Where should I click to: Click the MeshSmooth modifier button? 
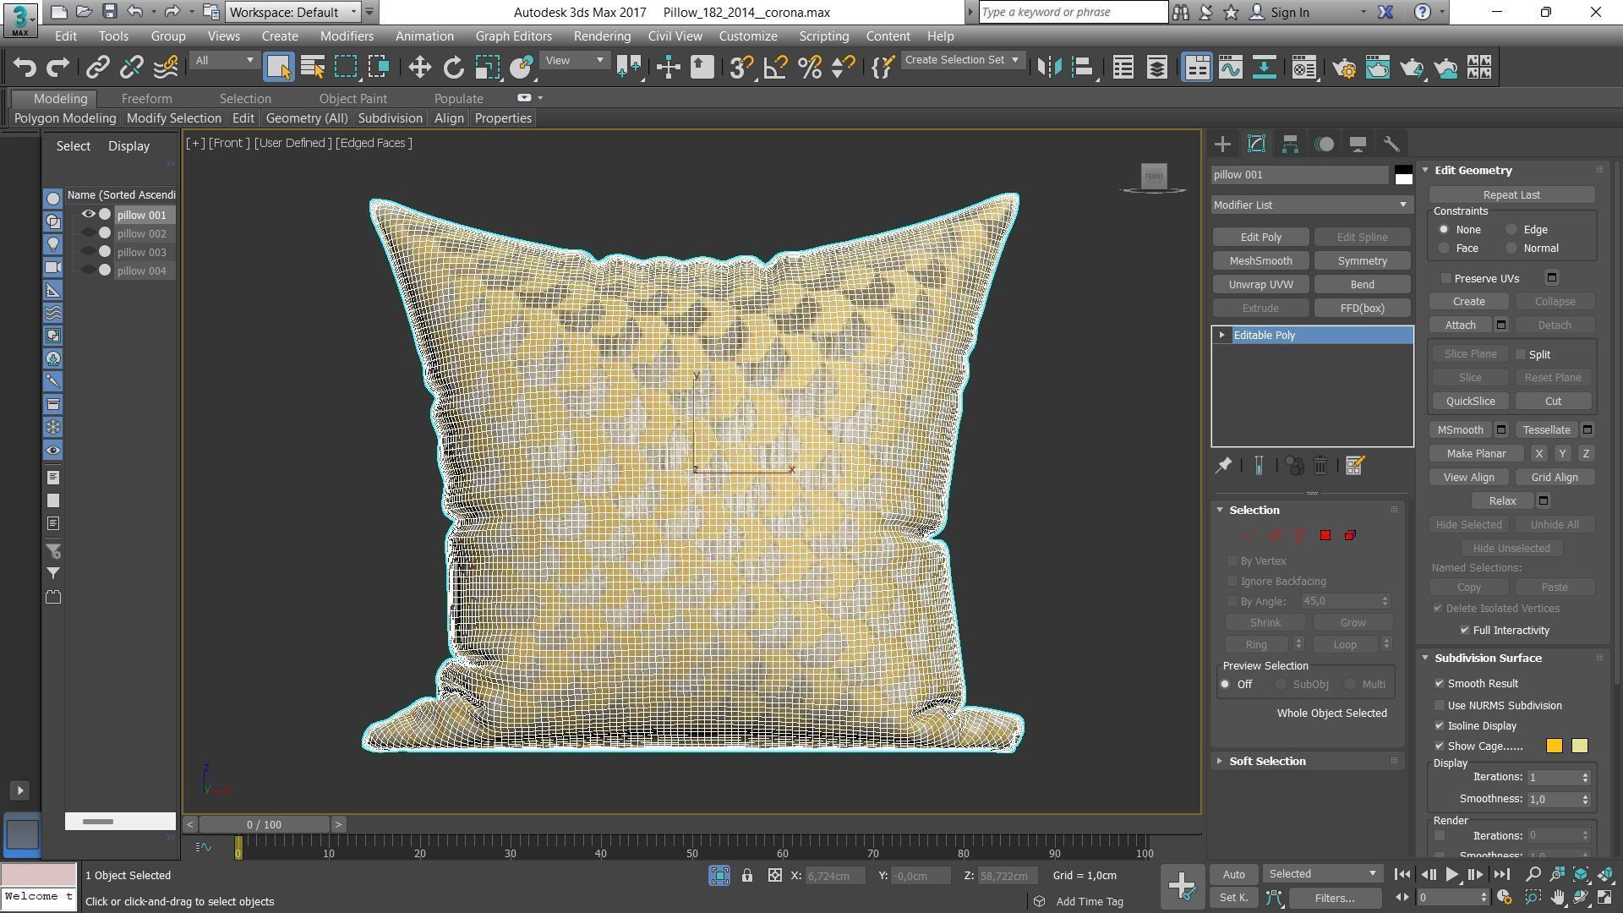point(1260,261)
